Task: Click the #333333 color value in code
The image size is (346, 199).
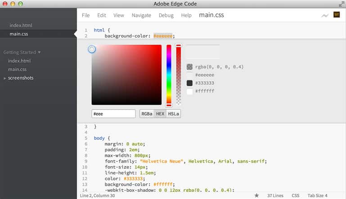Action: 133,178
